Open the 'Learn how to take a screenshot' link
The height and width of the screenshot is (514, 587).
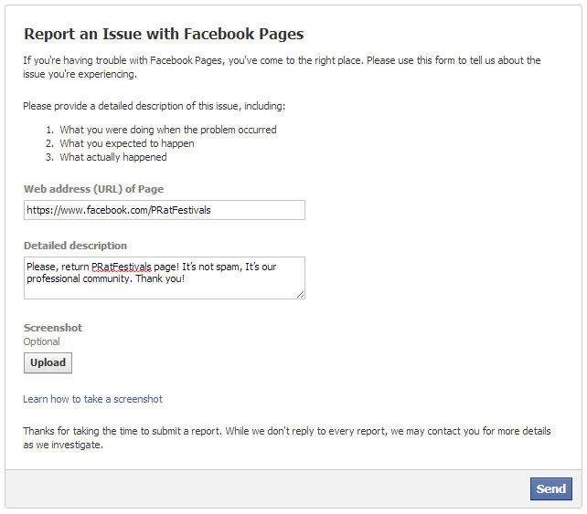(92, 399)
